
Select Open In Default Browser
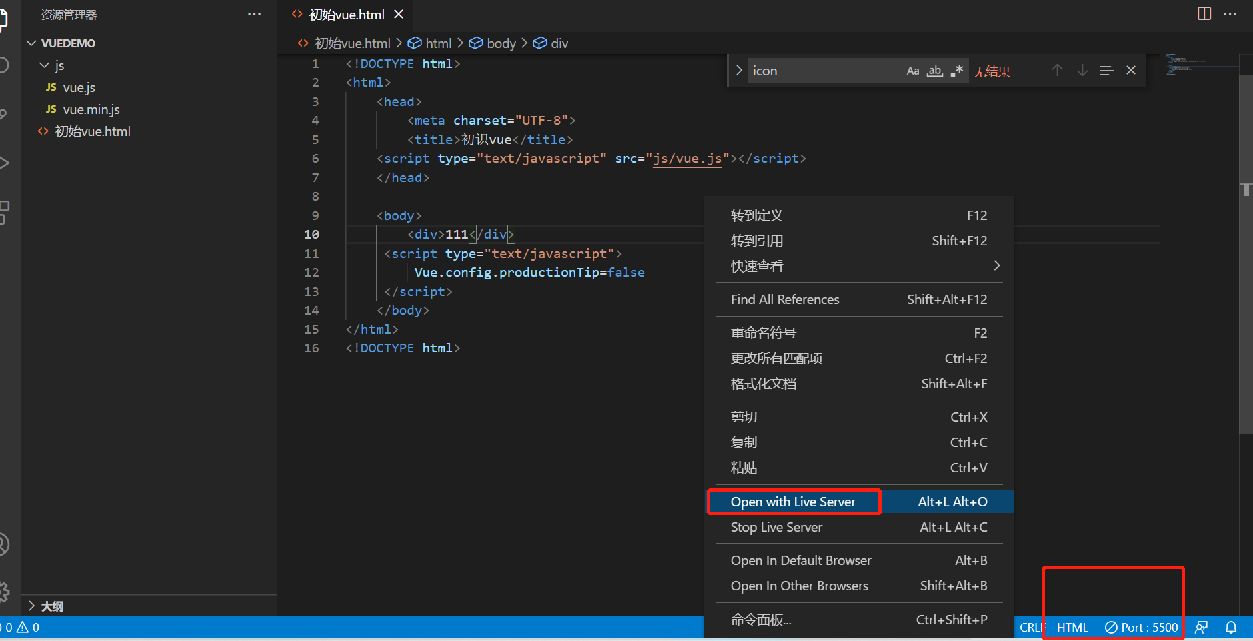tap(859, 560)
